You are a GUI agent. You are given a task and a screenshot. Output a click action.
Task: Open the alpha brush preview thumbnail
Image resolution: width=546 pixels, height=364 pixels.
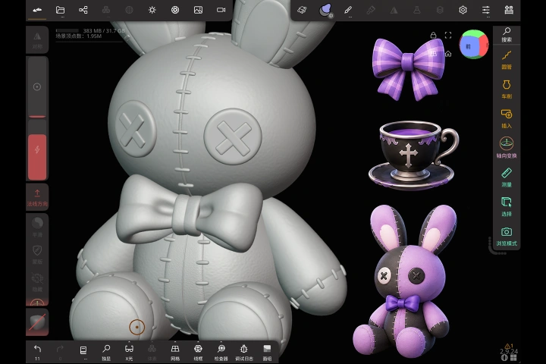(37, 322)
